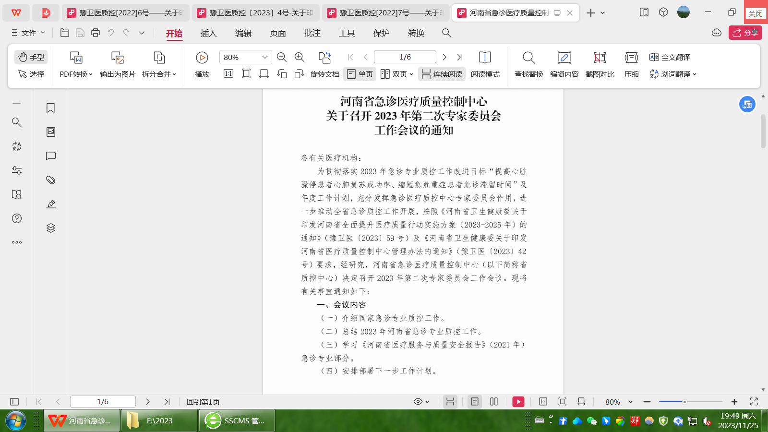Click the 分享 share button

click(745, 33)
